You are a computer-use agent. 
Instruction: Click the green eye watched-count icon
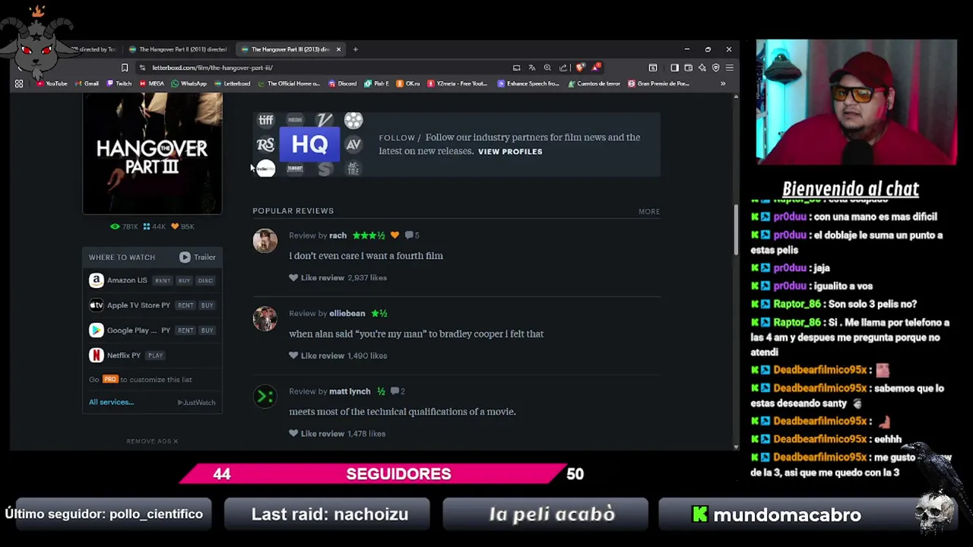click(115, 226)
